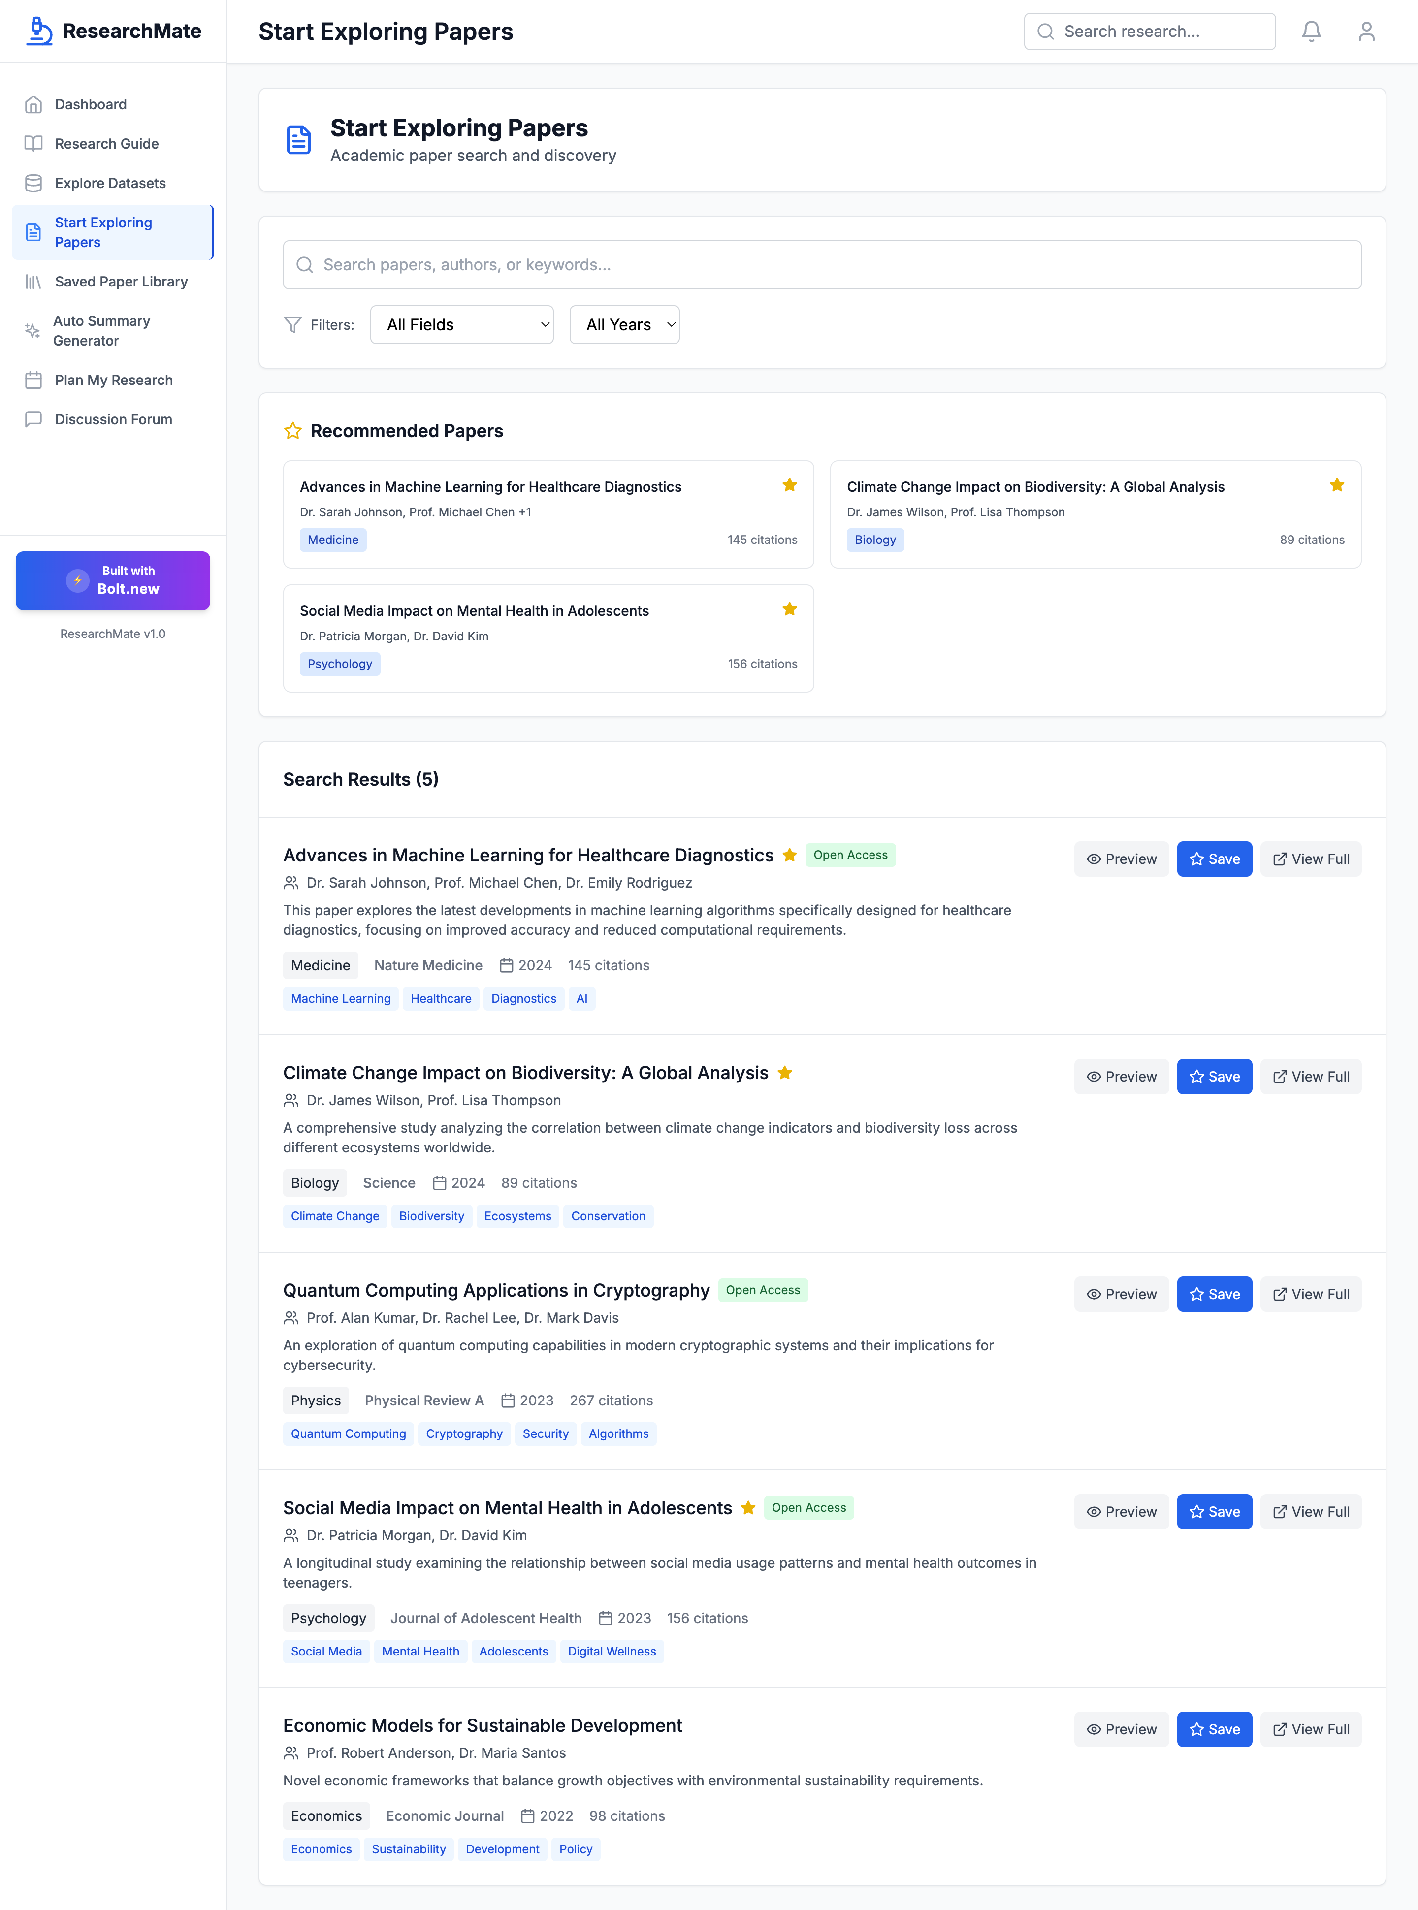The width and height of the screenshot is (1418, 1910).
Task: Focus the search papers, authors, keywords field
Action: [821, 264]
